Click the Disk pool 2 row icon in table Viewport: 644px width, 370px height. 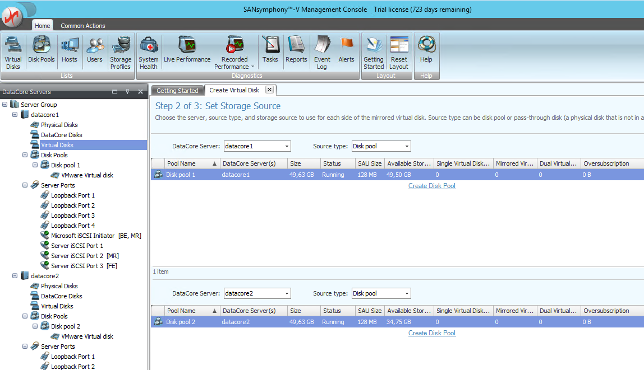point(158,322)
